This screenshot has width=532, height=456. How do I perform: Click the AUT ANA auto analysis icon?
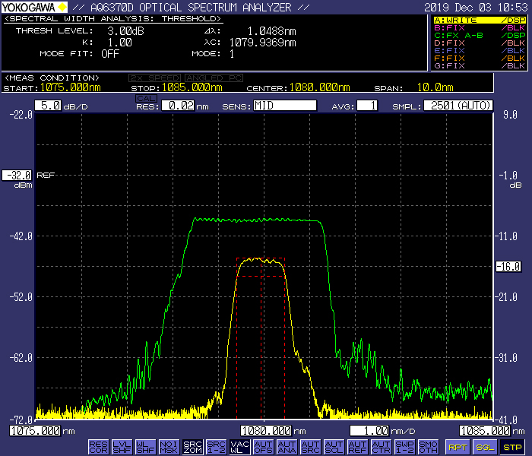pyautogui.click(x=287, y=447)
